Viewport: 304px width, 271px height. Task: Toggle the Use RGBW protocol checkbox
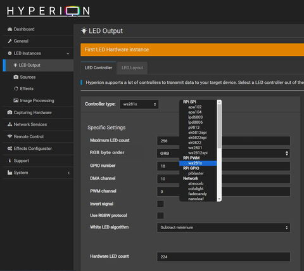pos(160,216)
